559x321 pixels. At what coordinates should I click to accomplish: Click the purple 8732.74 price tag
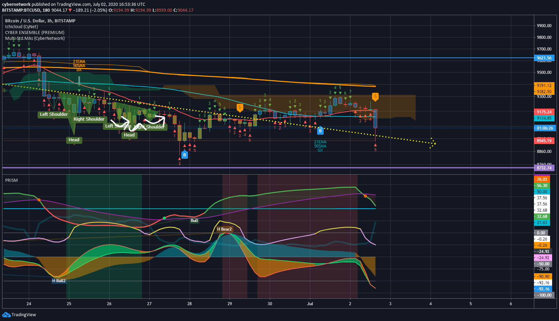(x=544, y=168)
